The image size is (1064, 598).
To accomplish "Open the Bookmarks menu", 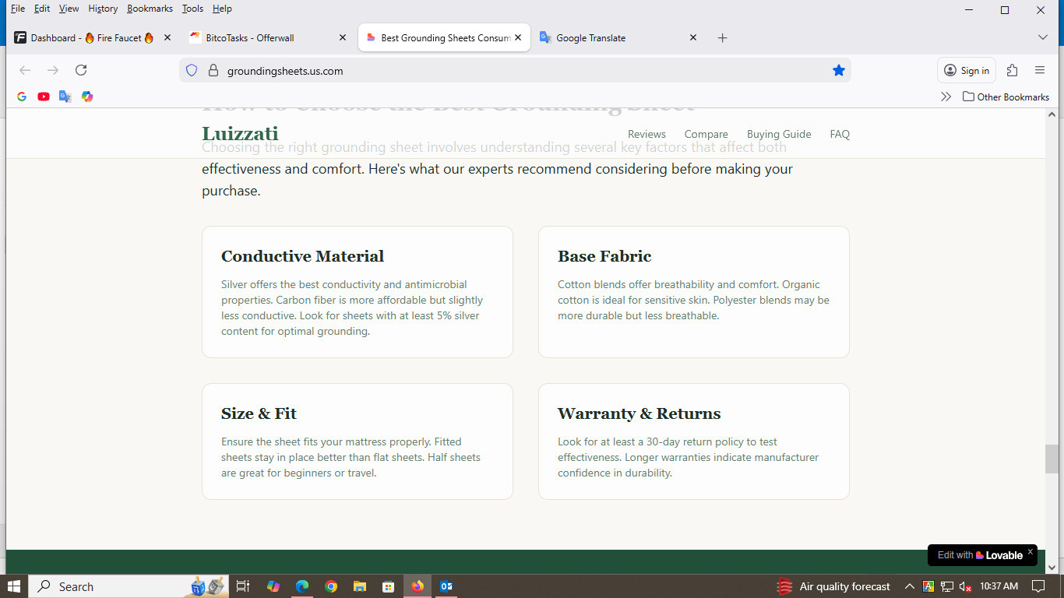I will [x=150, y=9].
